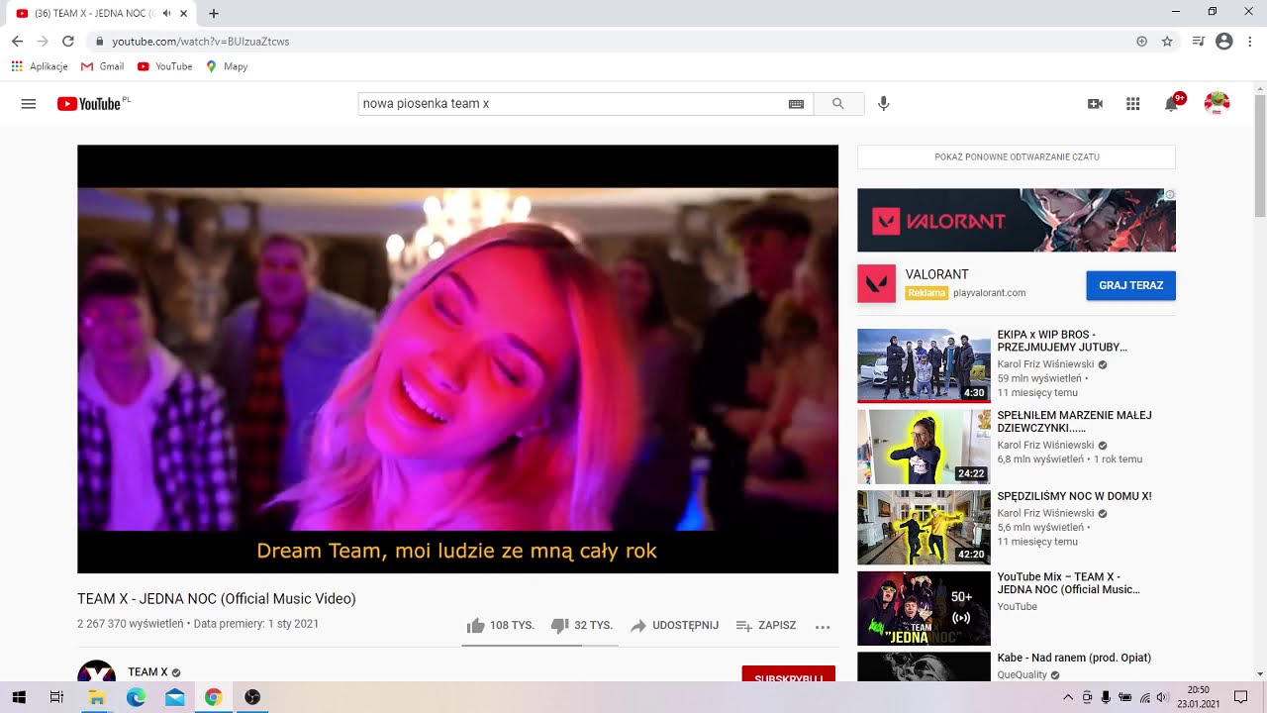1267x713 pixels.
Task: Click the video player frame
Action: tap(457, 358)
